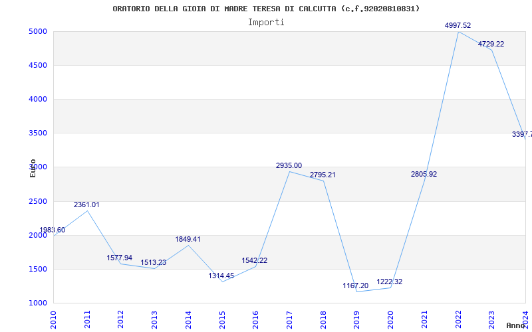Click the 2805.92 data label
Viewport: 532px width, 332px height.
click(424, 174)
